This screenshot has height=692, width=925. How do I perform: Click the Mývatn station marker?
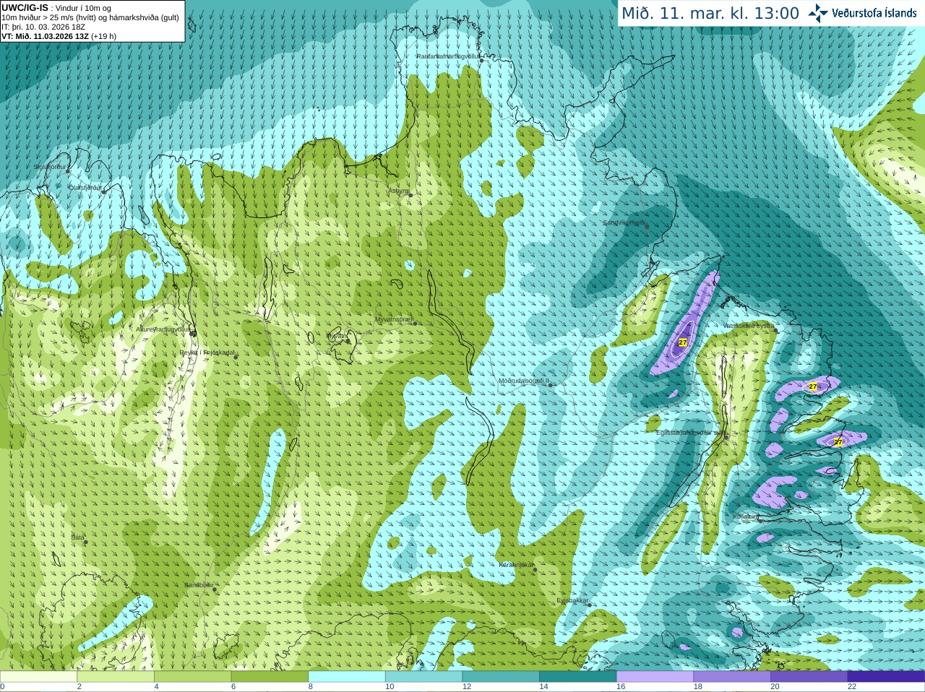coord(348,341)
